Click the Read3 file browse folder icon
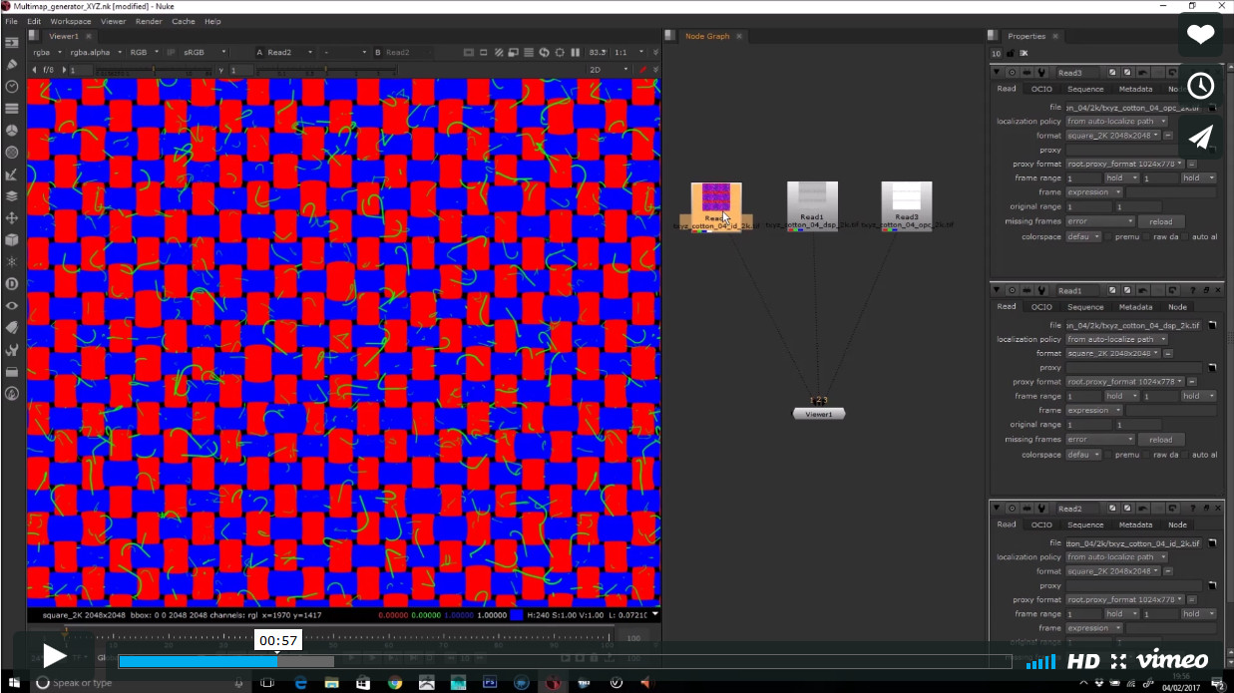Viewport: 1234px width, 693px height. click(x=1213, y=108)
